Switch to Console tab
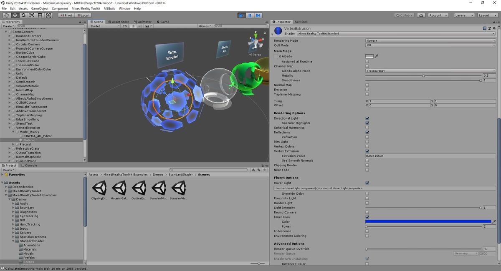This screenshot has width=501, height=271. 29,165
